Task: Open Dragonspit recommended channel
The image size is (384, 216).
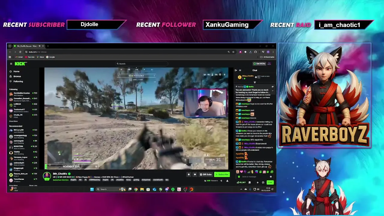Action: click(23, 169)
